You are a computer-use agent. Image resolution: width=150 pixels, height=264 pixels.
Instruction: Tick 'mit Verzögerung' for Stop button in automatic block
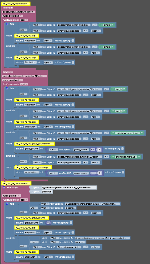tap(73, 257)
